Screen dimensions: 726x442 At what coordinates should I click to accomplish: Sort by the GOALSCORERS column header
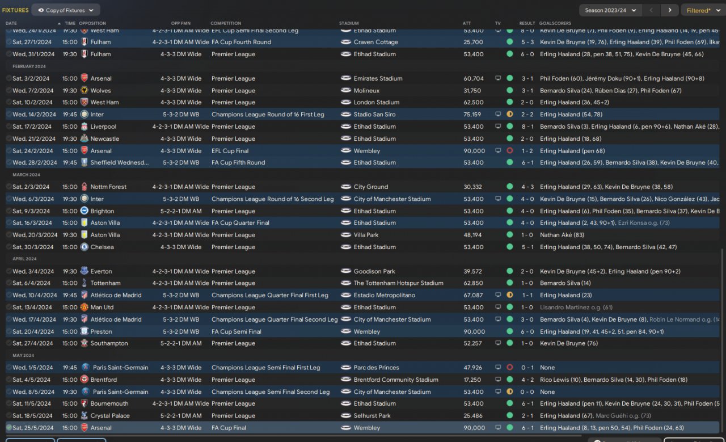(x=555, y=23)
